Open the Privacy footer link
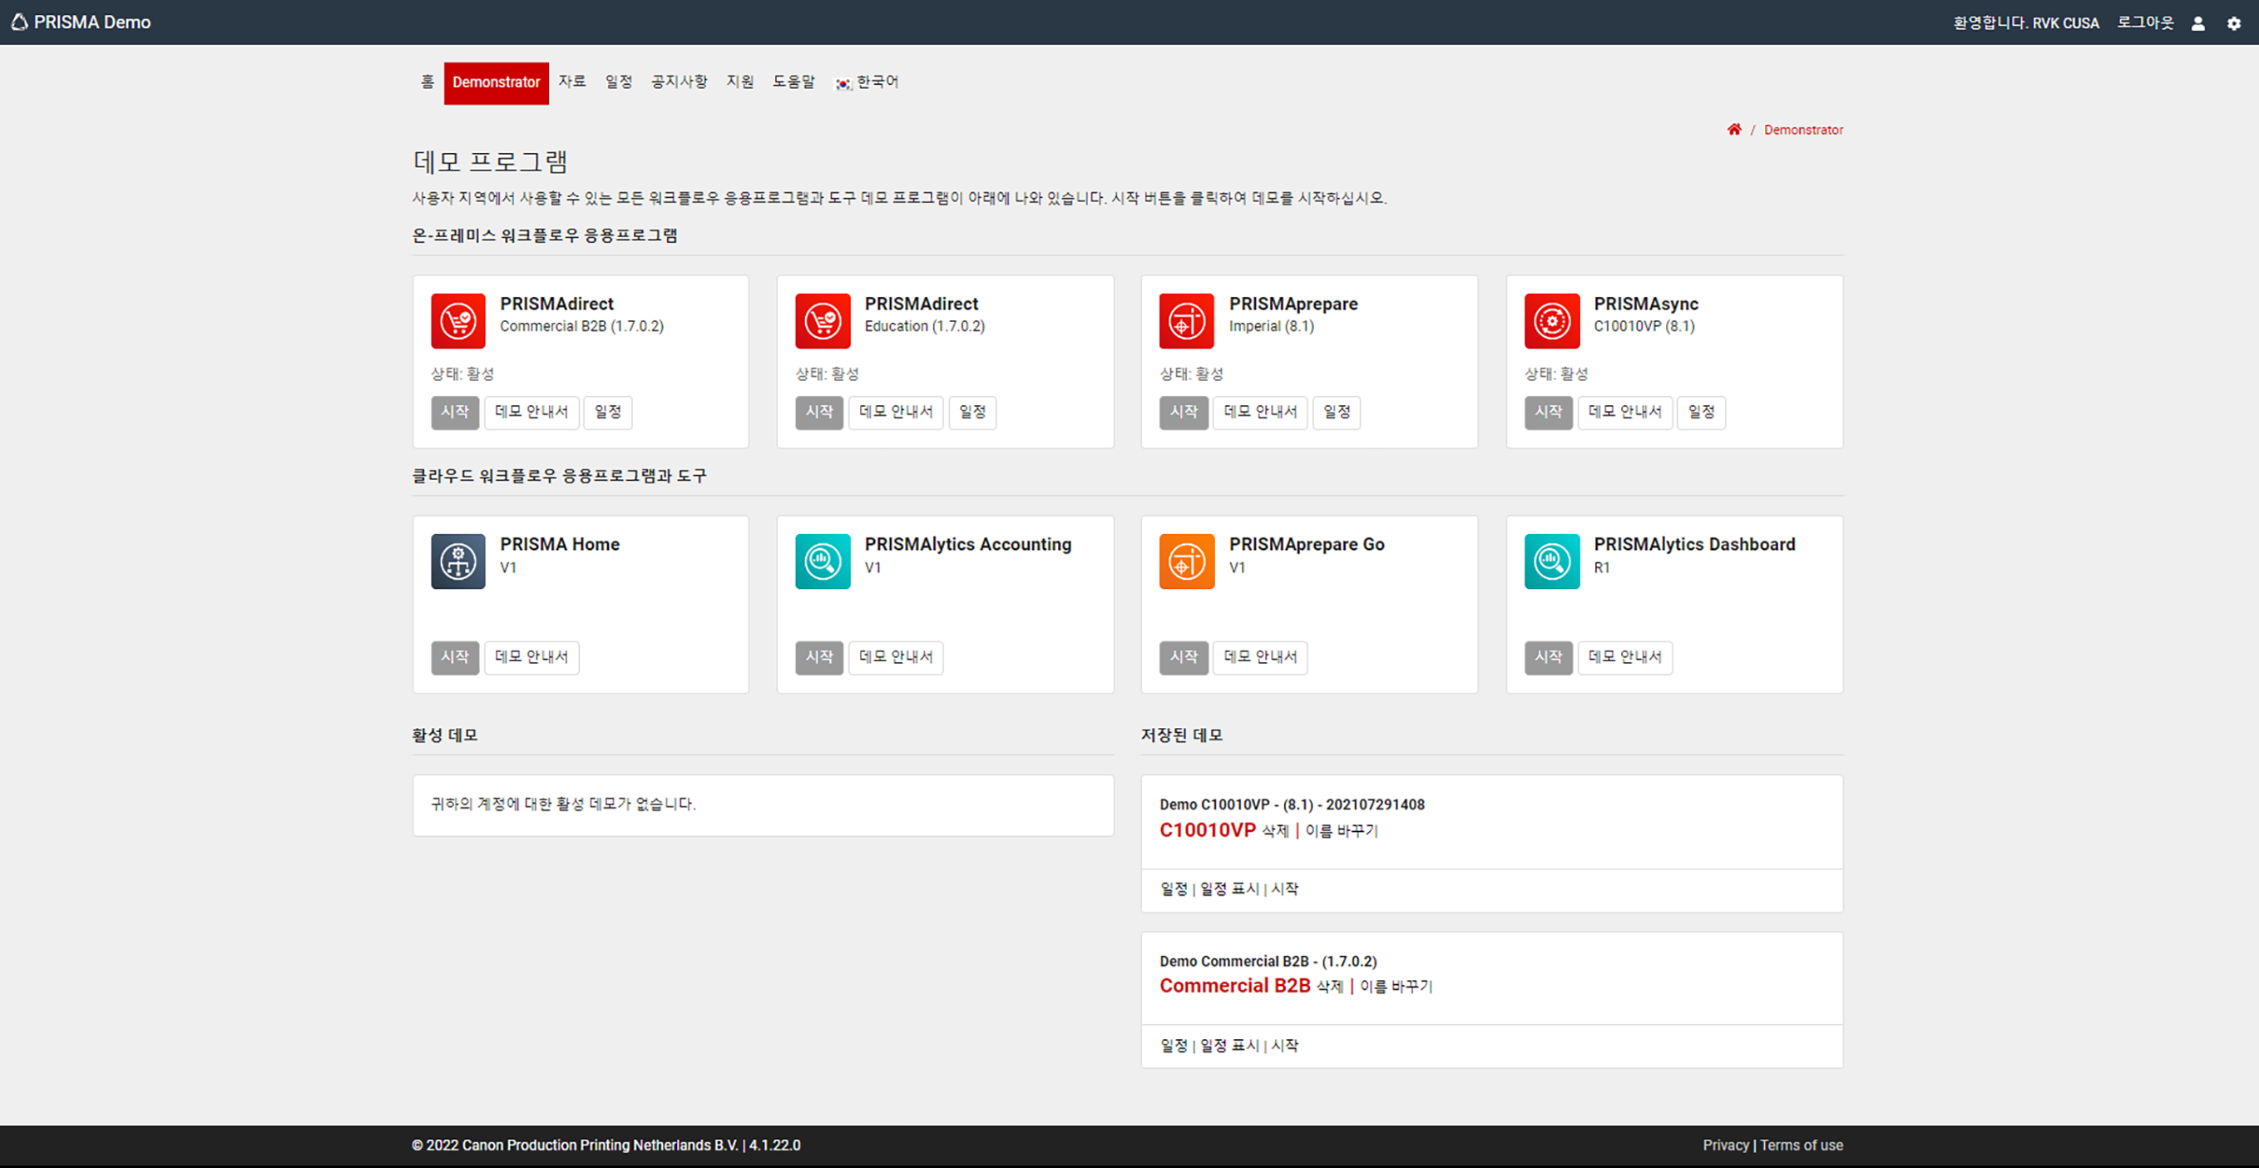The image size is (2259, 1168). (x=1725, y=1146)
